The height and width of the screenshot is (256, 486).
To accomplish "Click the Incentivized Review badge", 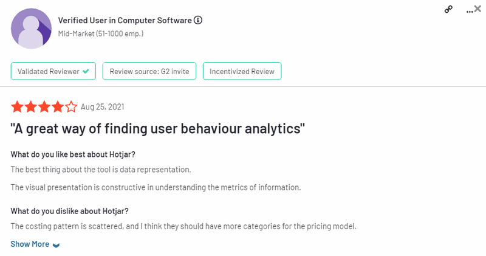I will click(242, 71).
